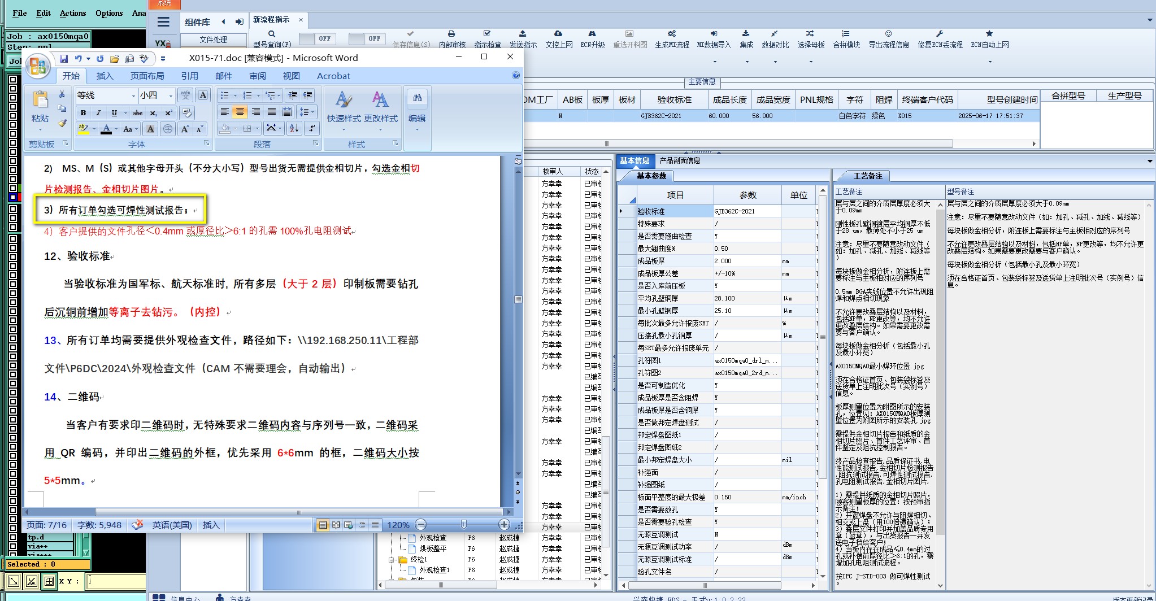This screenshot has width=1156, height=601.
Task: Expand the 字体 font dialog launcher
Action: pyautogui.click(x=206, y=143)
